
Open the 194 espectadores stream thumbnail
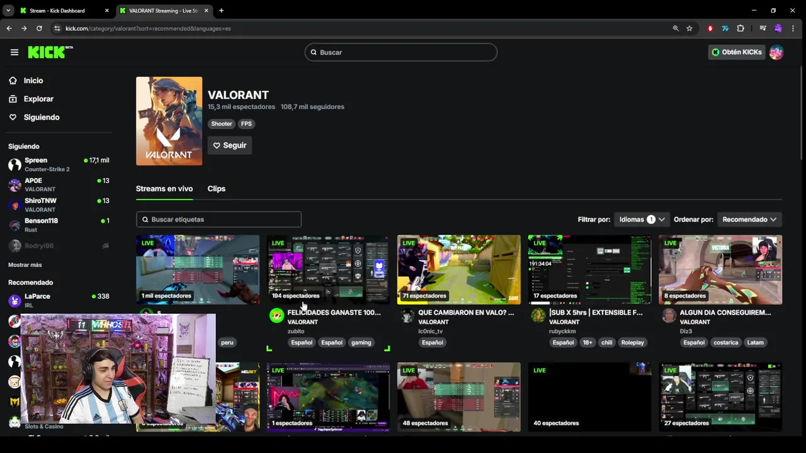tap(328, 269)
